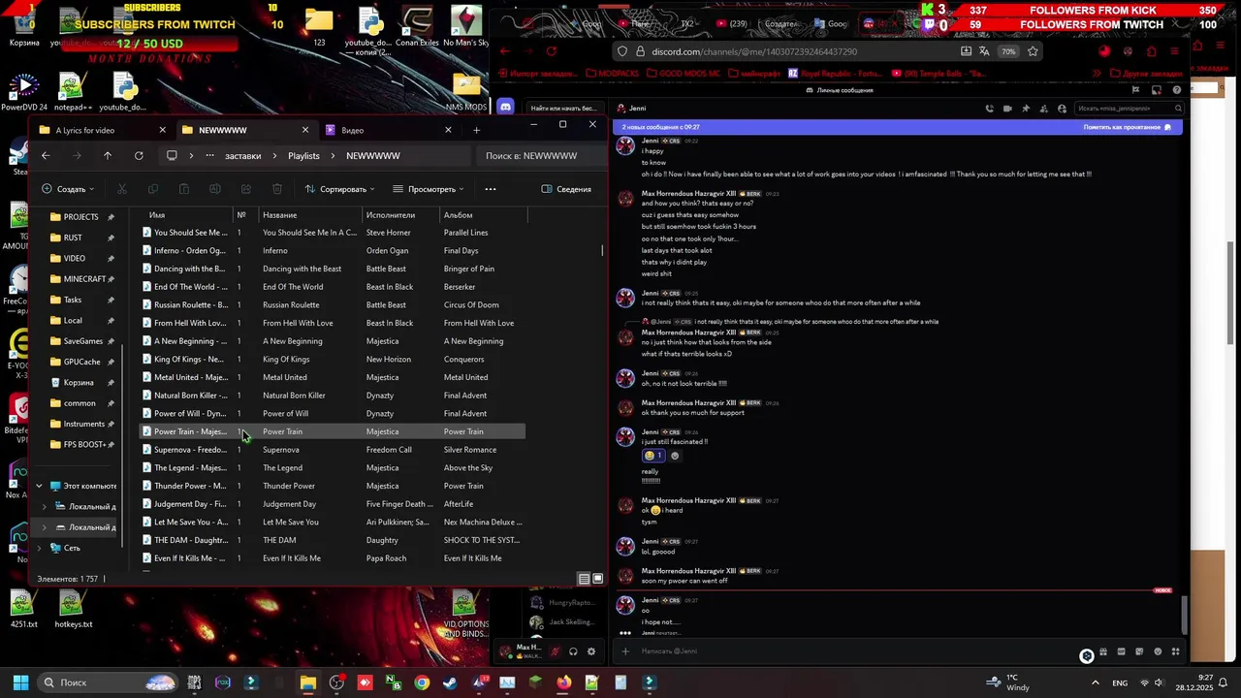
Task: Click the browser 70% zoom level indicator
Action: pyautogui.click(x=1008, y=51)
